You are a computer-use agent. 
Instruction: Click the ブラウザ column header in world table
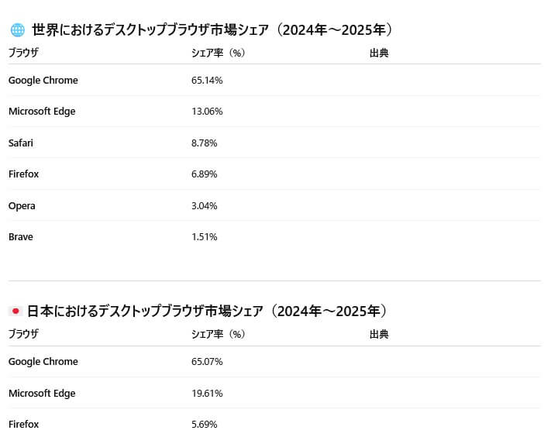click(x=23, y=53)
